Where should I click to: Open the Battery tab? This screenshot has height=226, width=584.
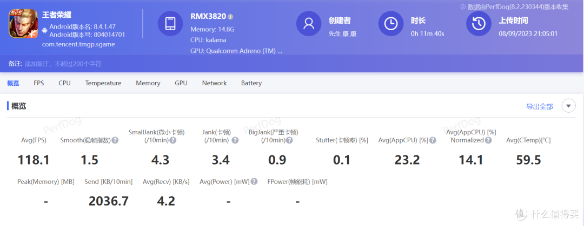click(251, 83)
